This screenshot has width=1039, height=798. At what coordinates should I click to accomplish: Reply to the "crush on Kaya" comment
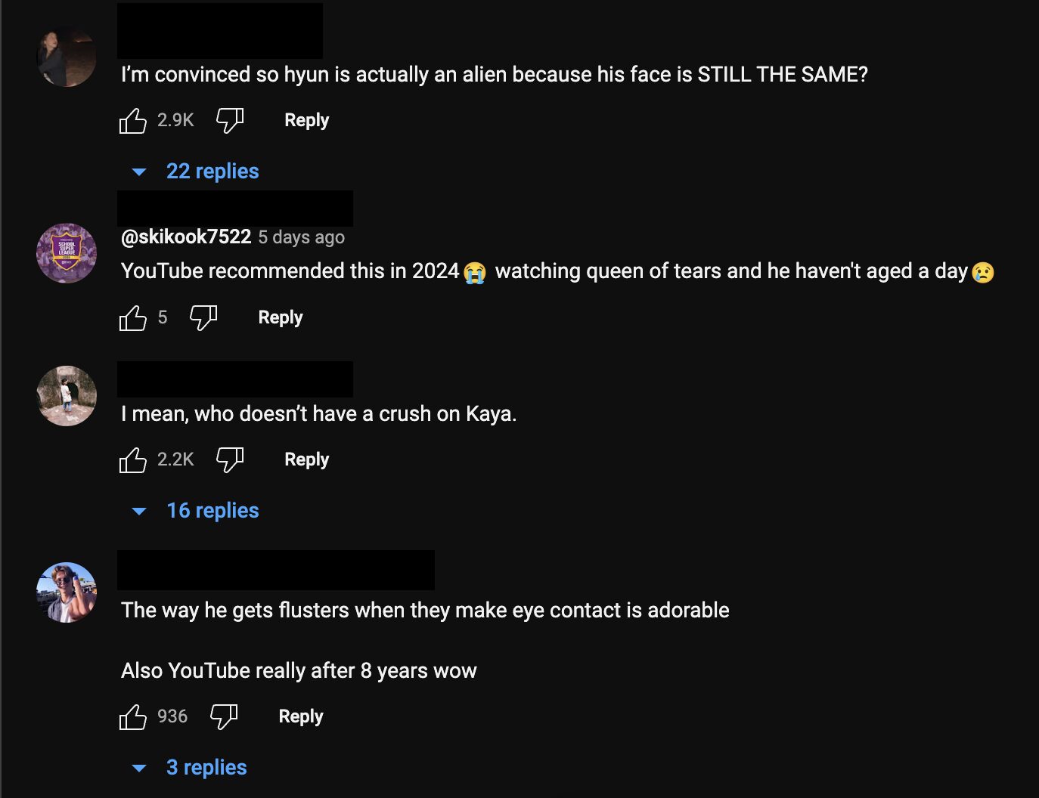pos(306,460)
